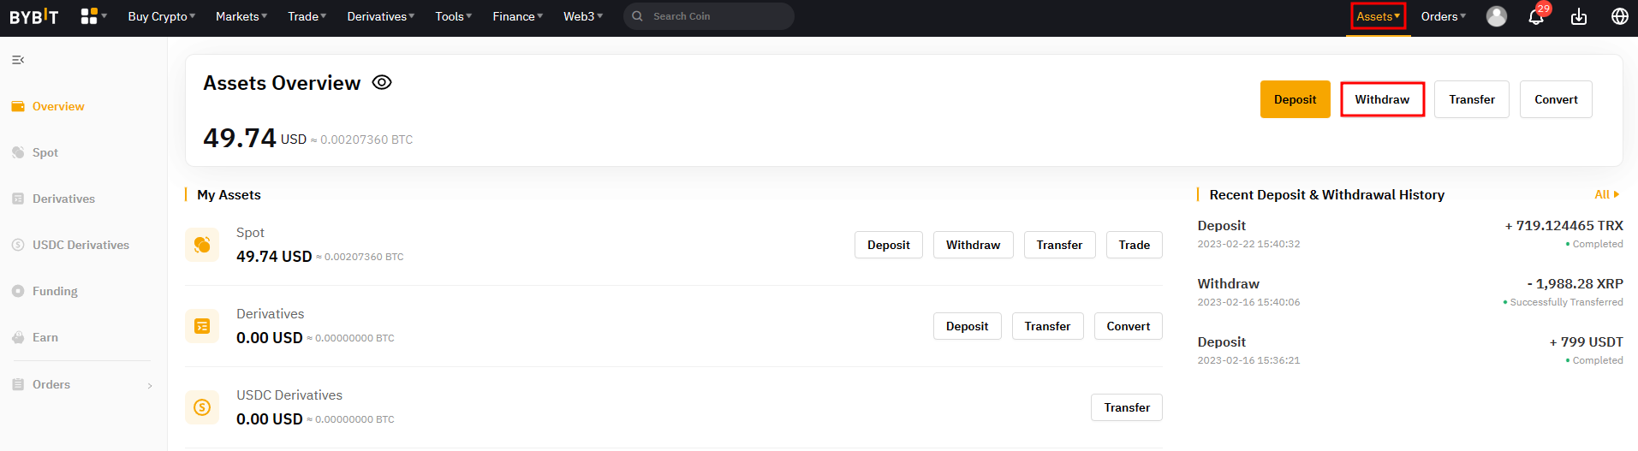Screen dimensions: 1638x451
Task: Click Trade button in Spot row
Action: pos(1134,245)
